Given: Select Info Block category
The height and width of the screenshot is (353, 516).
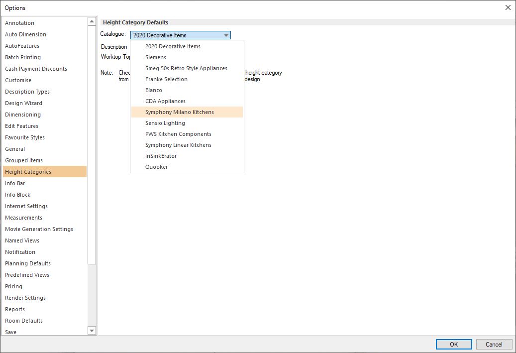Looking at the screenshot, I should 45,195.
